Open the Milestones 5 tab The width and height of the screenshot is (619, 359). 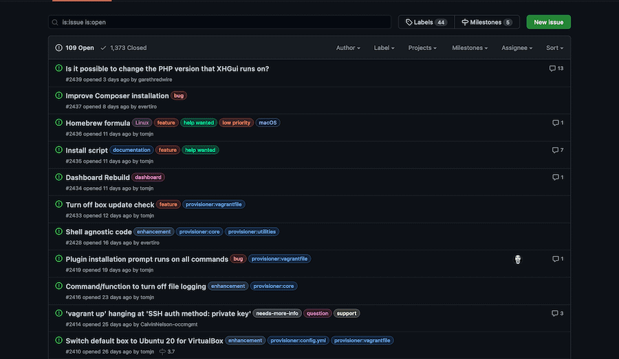(x=486, y=22)
